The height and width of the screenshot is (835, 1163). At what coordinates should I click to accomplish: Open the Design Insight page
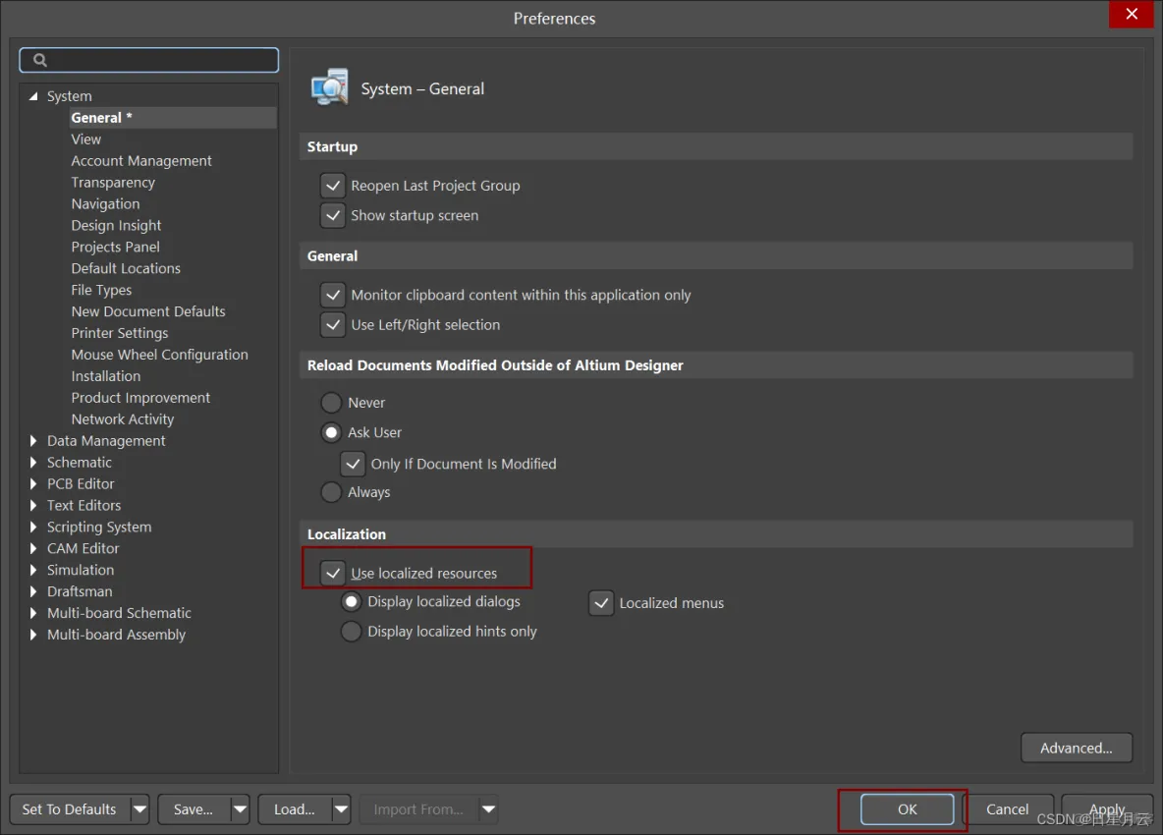116,225
